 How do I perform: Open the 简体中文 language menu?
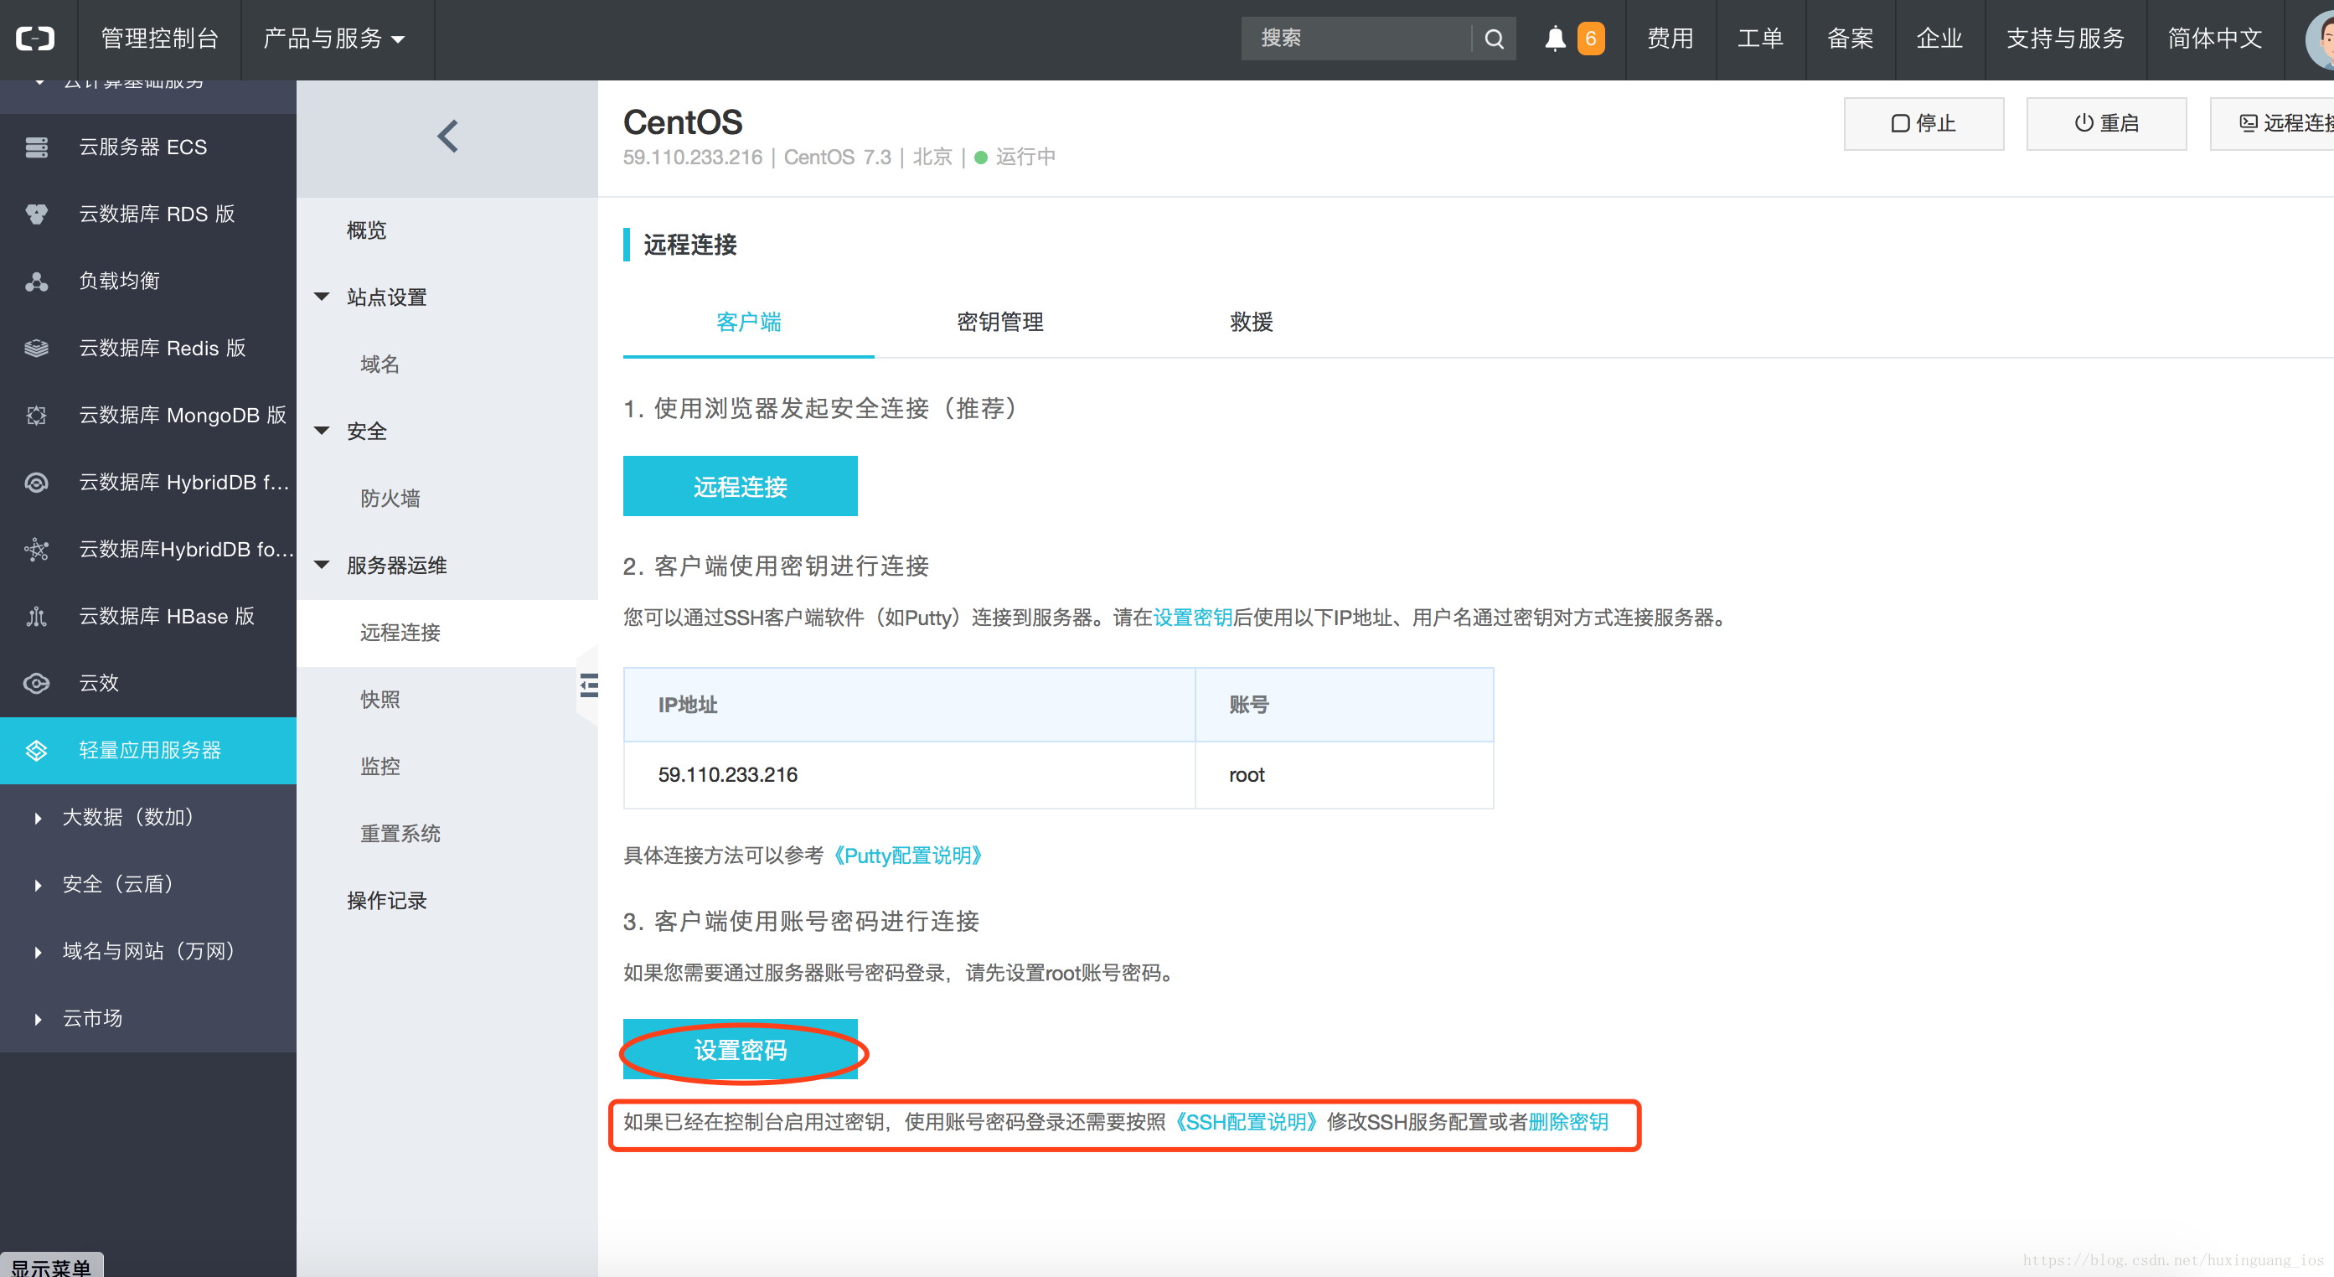pos(2214,39)
